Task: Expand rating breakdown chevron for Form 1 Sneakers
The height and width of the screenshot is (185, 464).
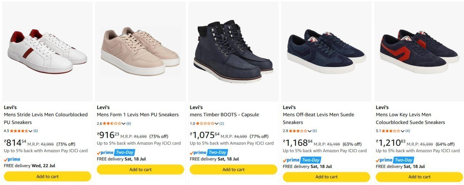Action: [x=123, y=124]
